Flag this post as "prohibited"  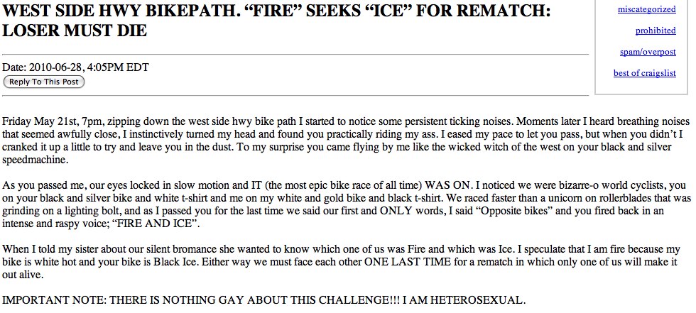tap(656, 31)
